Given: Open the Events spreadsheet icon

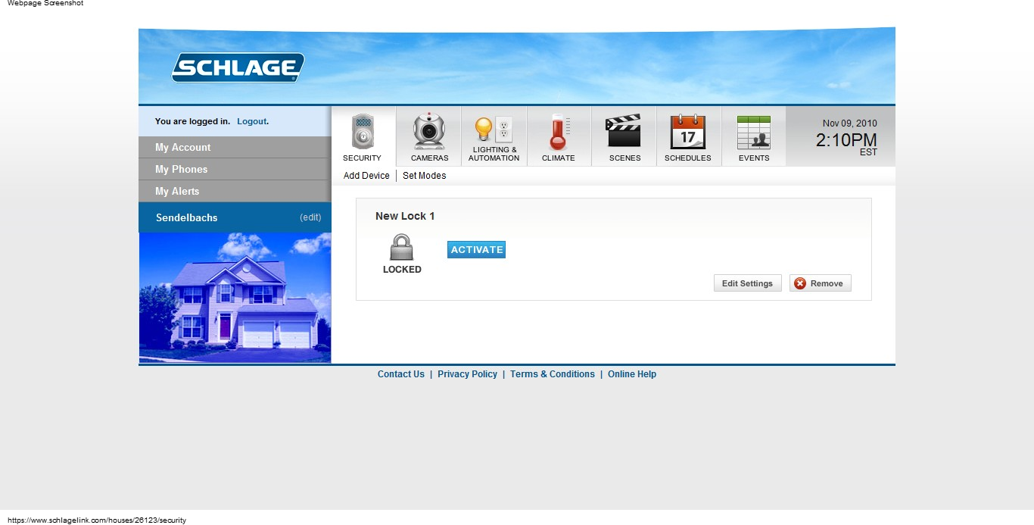Looking at the screenshot, I should click(x=753, y=133).
